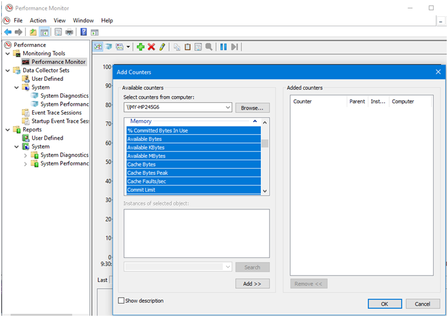Open the graph type dropdown arrow
Screen dimensions: 448x317
(128, 46)
